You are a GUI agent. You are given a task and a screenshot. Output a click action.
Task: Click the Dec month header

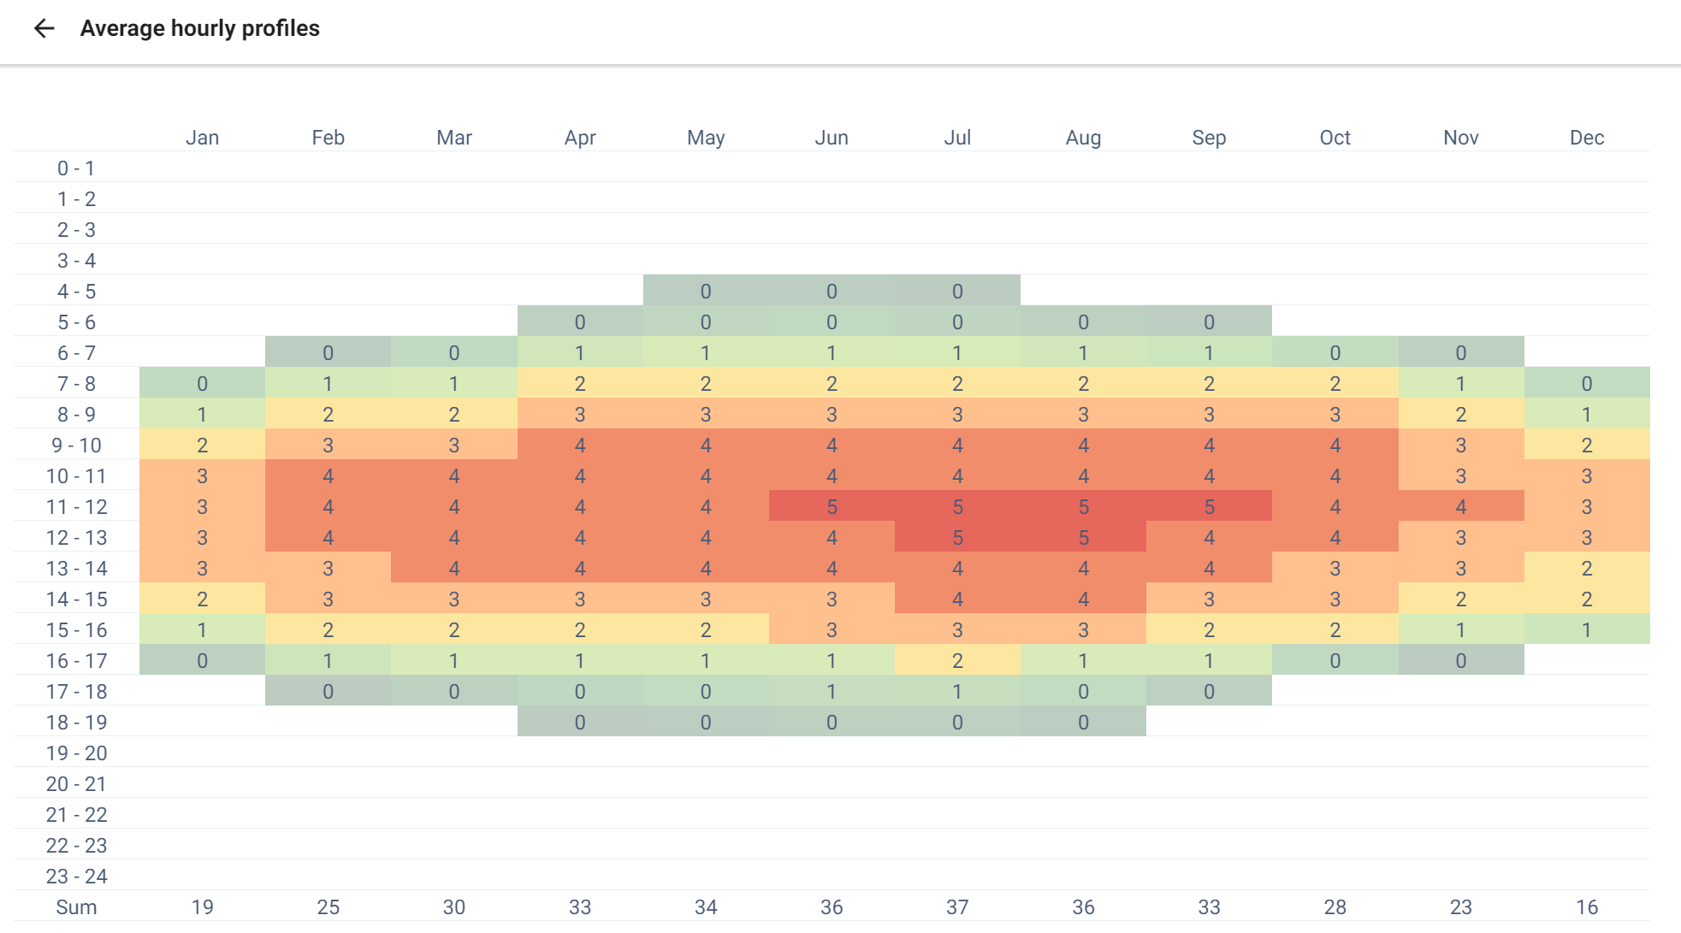(x=1587, y=138)
